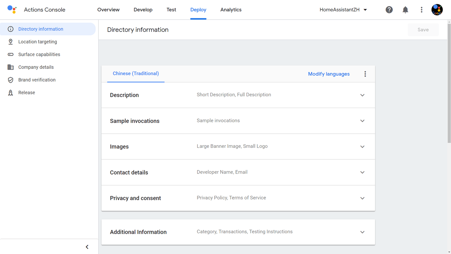The image size is (451, 254).
Task: Click the Modify languages link
Action: click(x=329, y=74)
